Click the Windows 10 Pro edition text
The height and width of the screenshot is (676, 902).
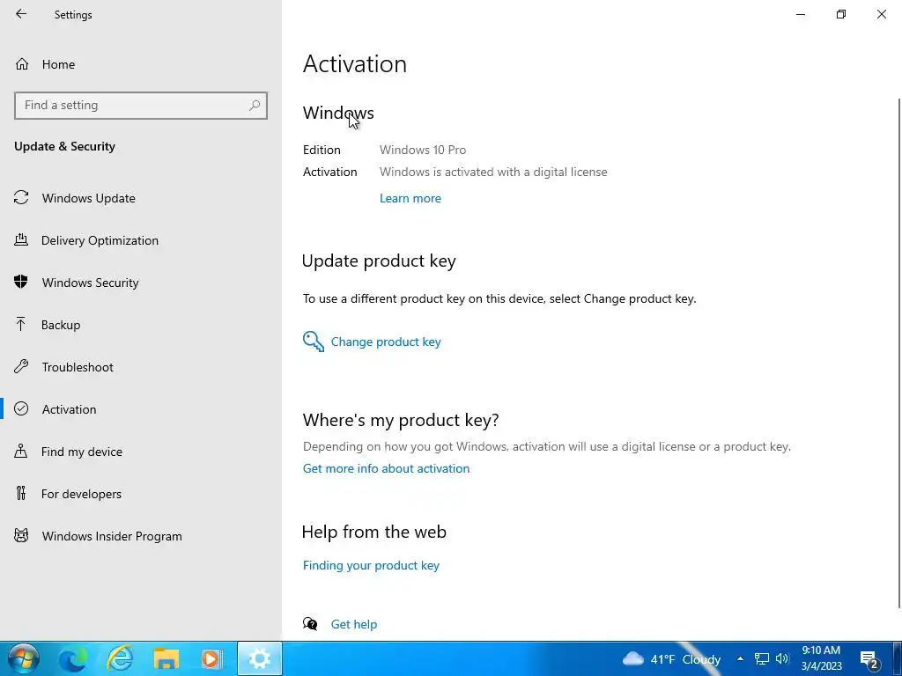click(423, 150)
